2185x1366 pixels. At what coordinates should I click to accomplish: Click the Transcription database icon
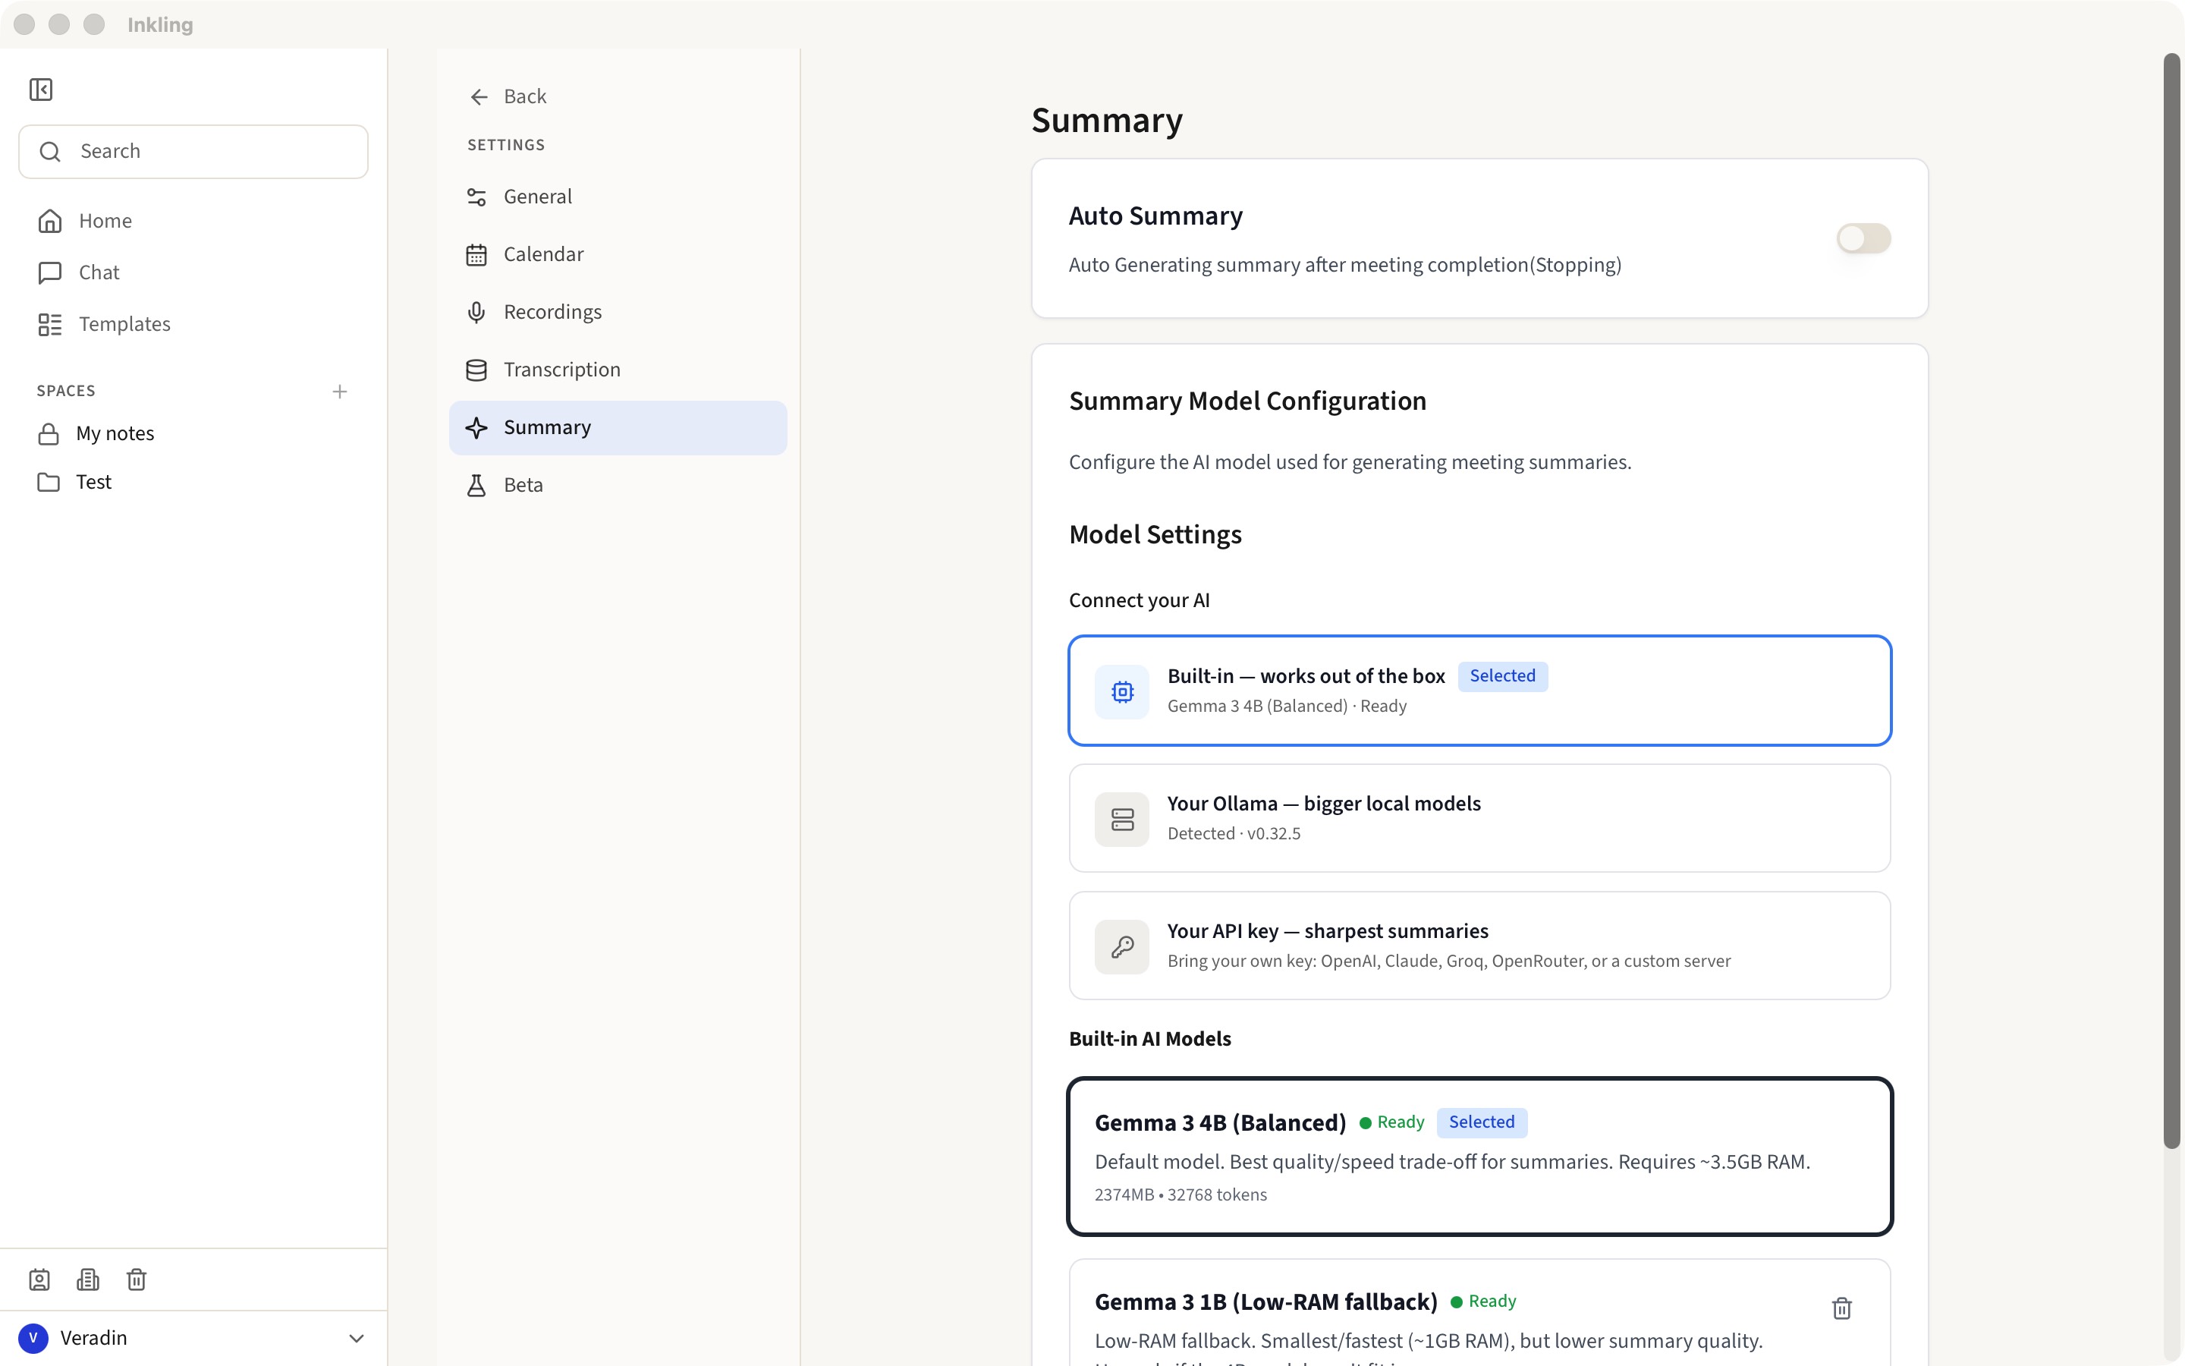[x=476, y=370]
